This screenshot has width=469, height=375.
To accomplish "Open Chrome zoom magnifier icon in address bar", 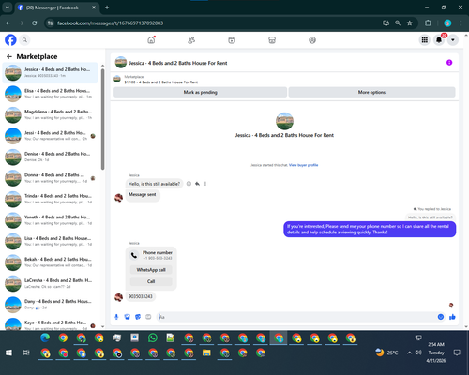I will (398, 23).
